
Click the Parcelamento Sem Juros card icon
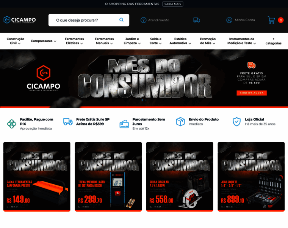(x=124, y=124)
